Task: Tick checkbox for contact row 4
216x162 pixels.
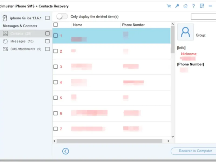Action: tap(56, 82)
